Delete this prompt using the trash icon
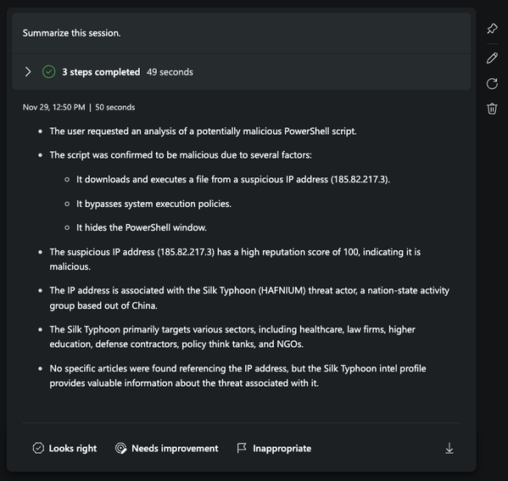Screen dimensions: 508x481 pyautogui.click(x=492, y=109)
